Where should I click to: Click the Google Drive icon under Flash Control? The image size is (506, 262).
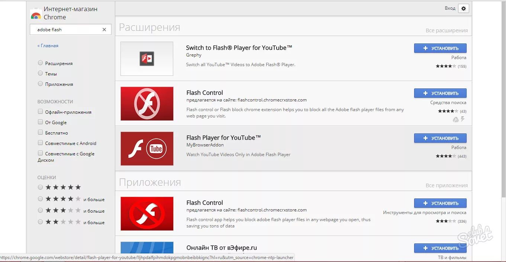pyautogui.click(x=455, y=119)
